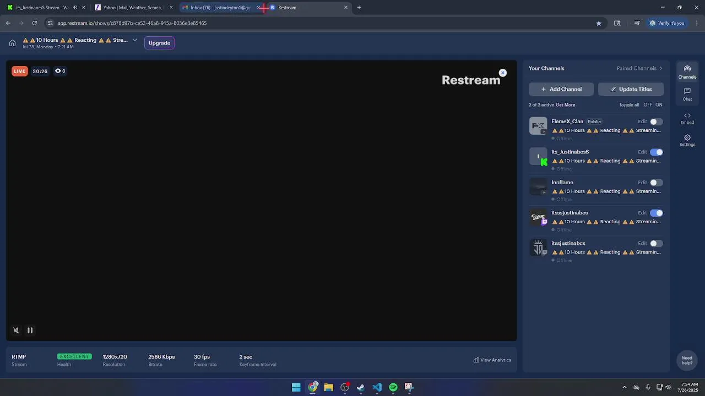Disable the itsssjustinabcs channel switch
Viewport: 705px width, 396px height.
point(656,213)
